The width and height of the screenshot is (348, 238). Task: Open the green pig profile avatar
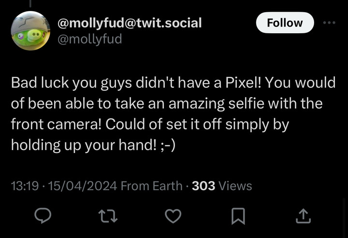point(30,30)
